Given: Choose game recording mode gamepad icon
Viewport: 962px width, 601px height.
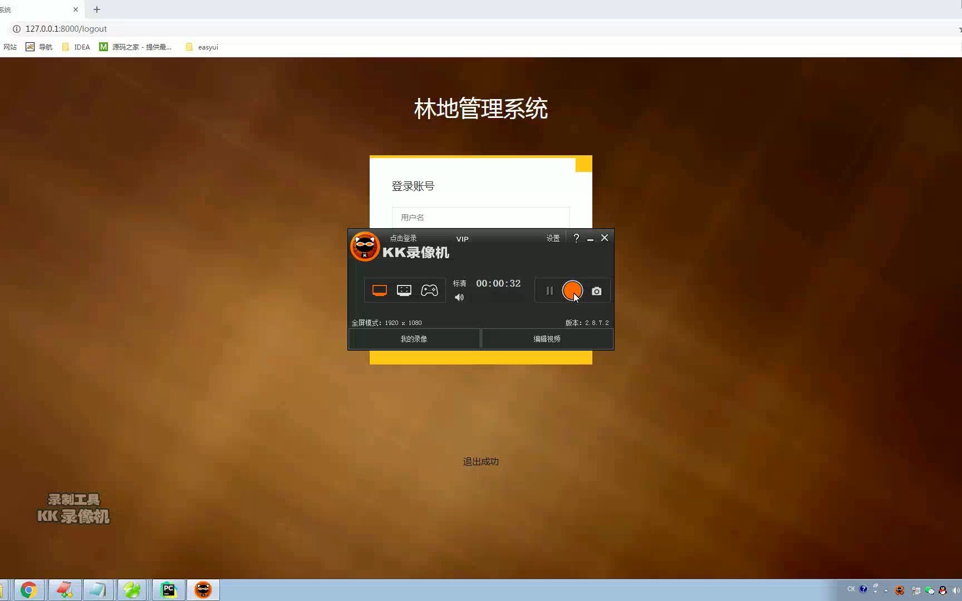Looking at the screenshot, I should 430,290.
